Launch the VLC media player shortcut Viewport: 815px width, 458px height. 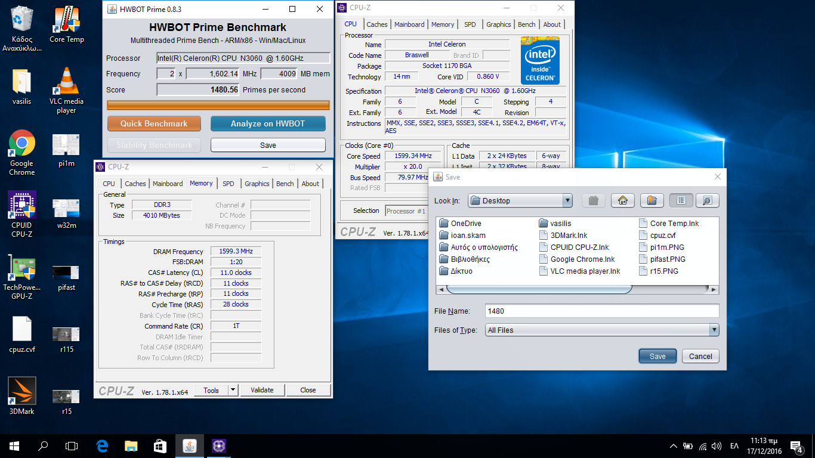(67, 91)
